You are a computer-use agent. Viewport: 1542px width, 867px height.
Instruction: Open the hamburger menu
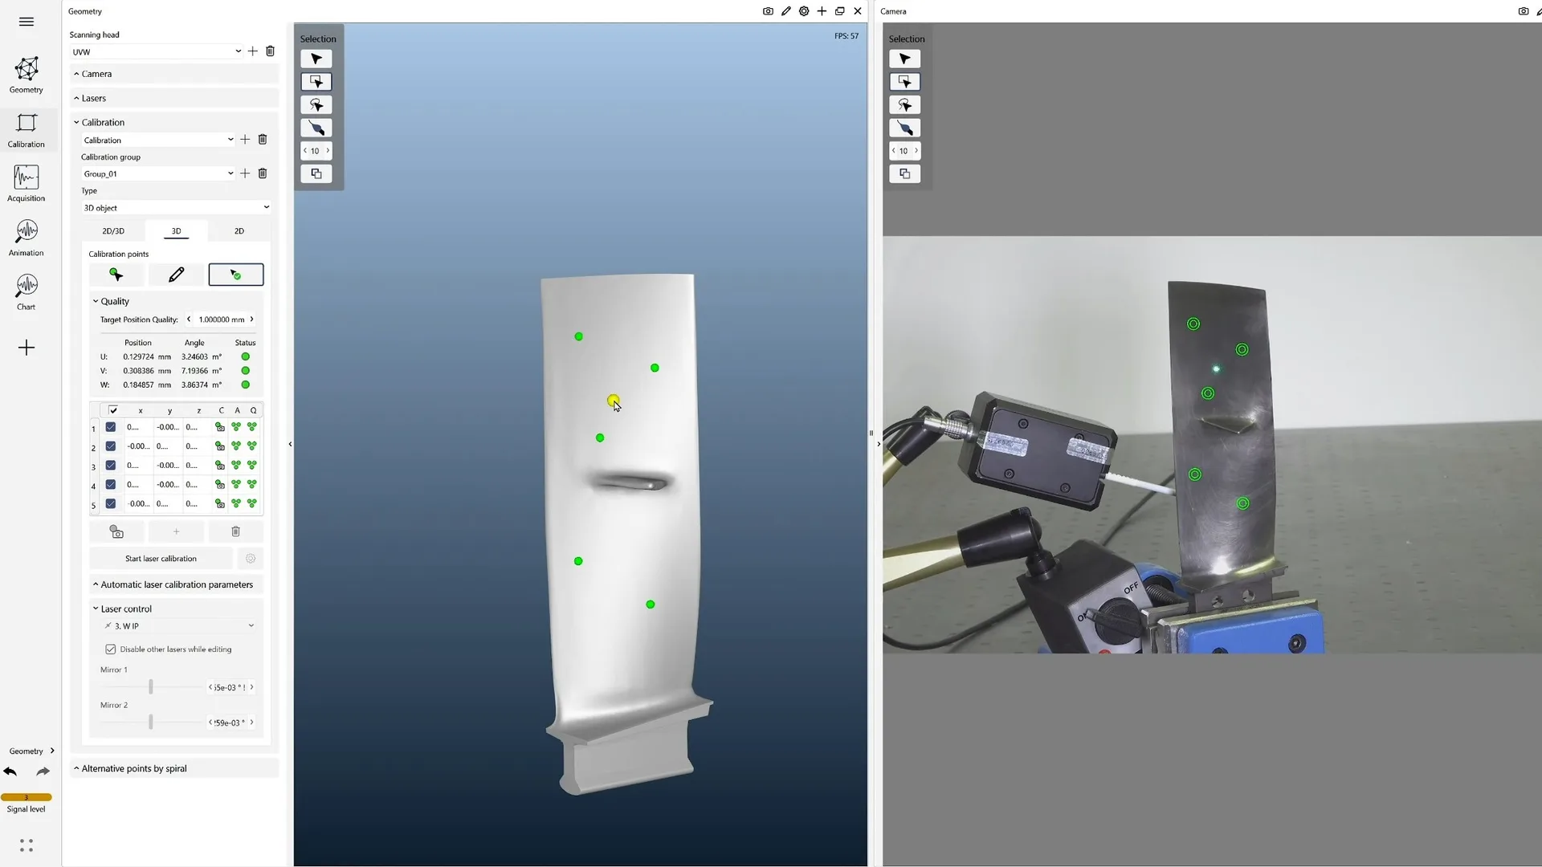click(27, 22)
